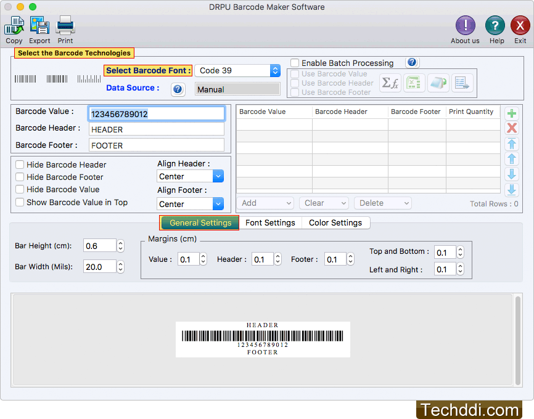Open the Delete dropdown below table

click(x=383, y=203)
